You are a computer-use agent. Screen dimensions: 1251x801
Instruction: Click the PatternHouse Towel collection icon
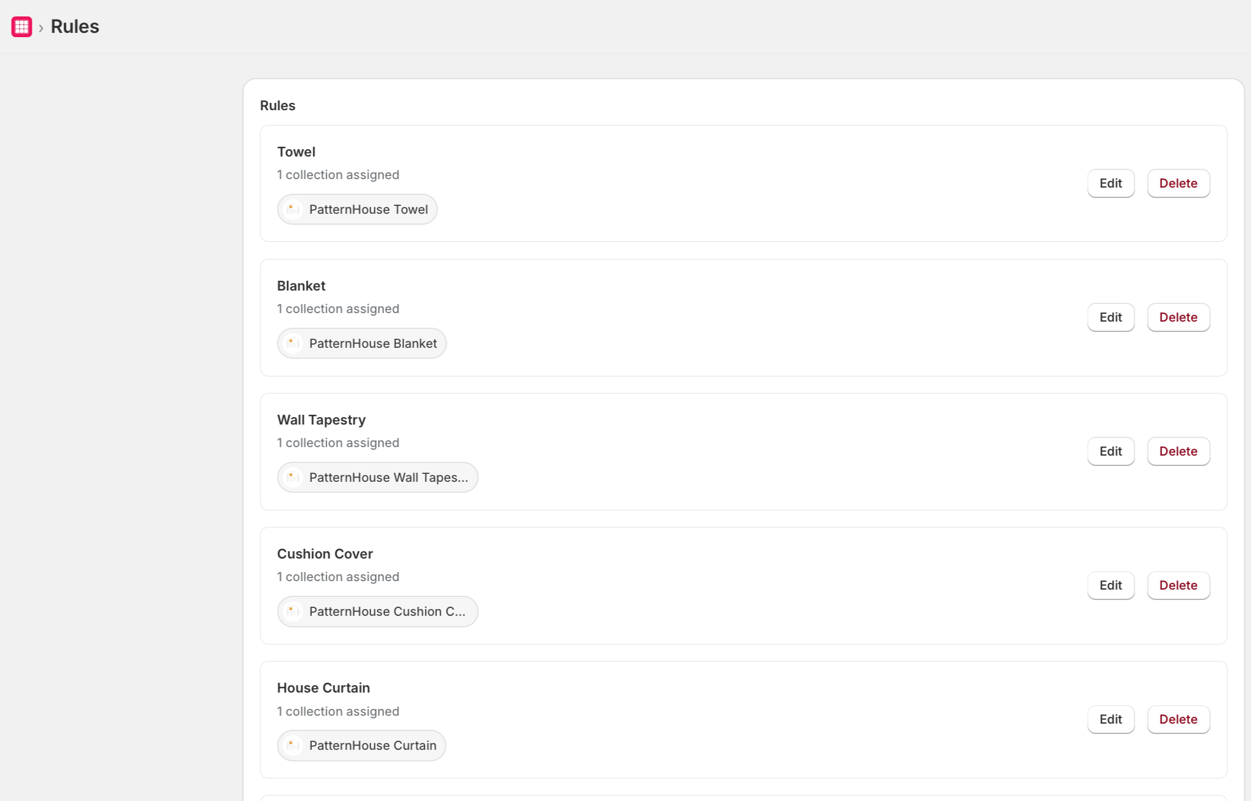pyautogui.click(x=293, y=210)
